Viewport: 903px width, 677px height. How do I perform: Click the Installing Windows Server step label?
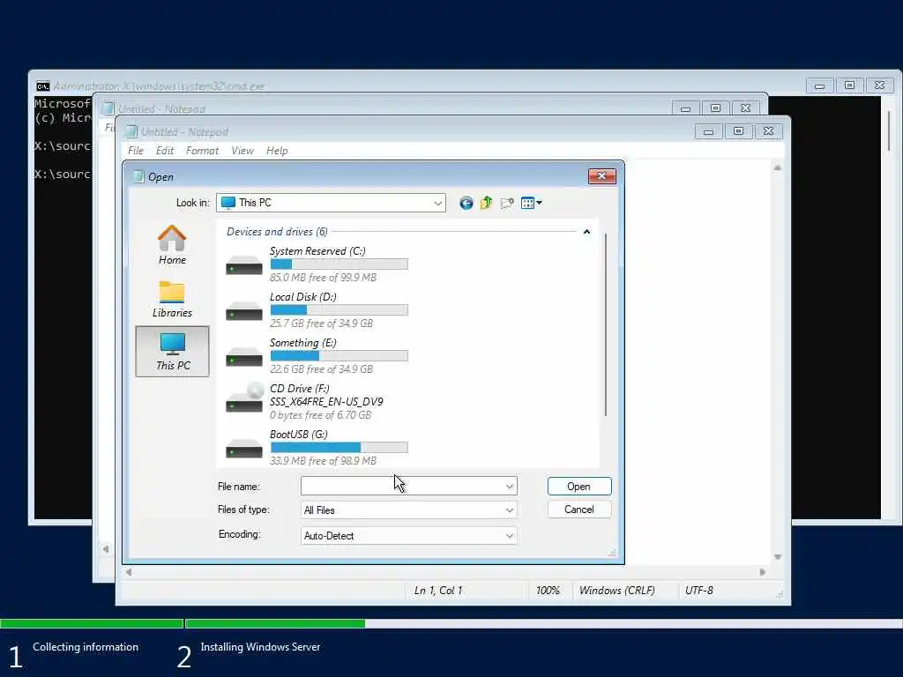(x=260, y=647)
